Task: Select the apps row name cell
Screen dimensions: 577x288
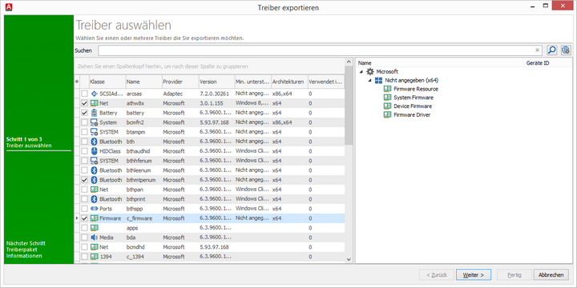Action: click(143, 228)
